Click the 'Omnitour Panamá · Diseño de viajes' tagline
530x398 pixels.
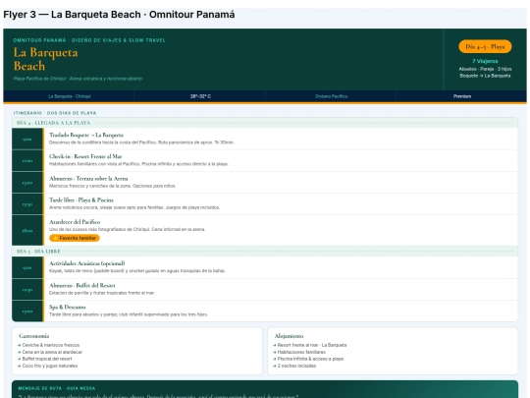point(89,40)
